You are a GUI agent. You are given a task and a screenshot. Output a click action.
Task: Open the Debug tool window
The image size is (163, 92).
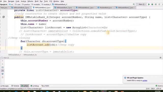coord(35,86)
